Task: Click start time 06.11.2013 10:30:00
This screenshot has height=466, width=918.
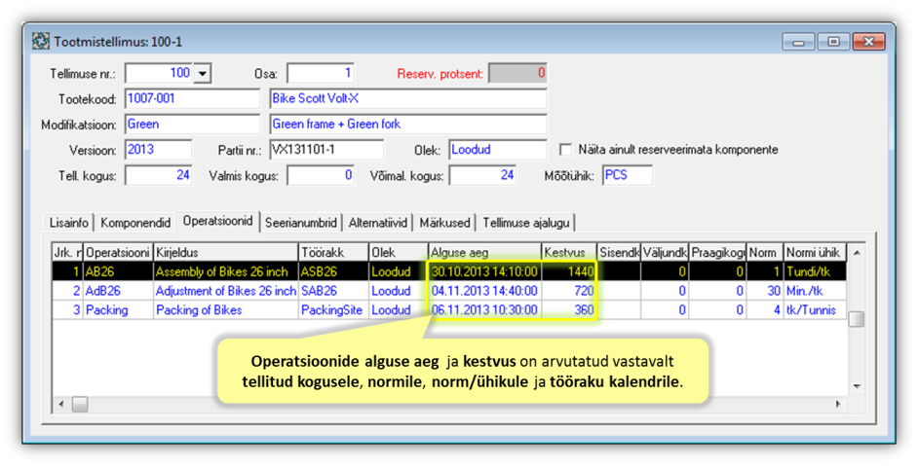Action: coord(484,310)
